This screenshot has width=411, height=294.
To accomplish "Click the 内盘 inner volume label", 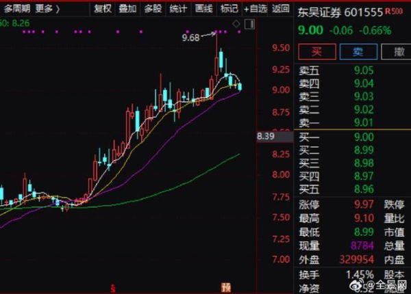I will point(395,260).
